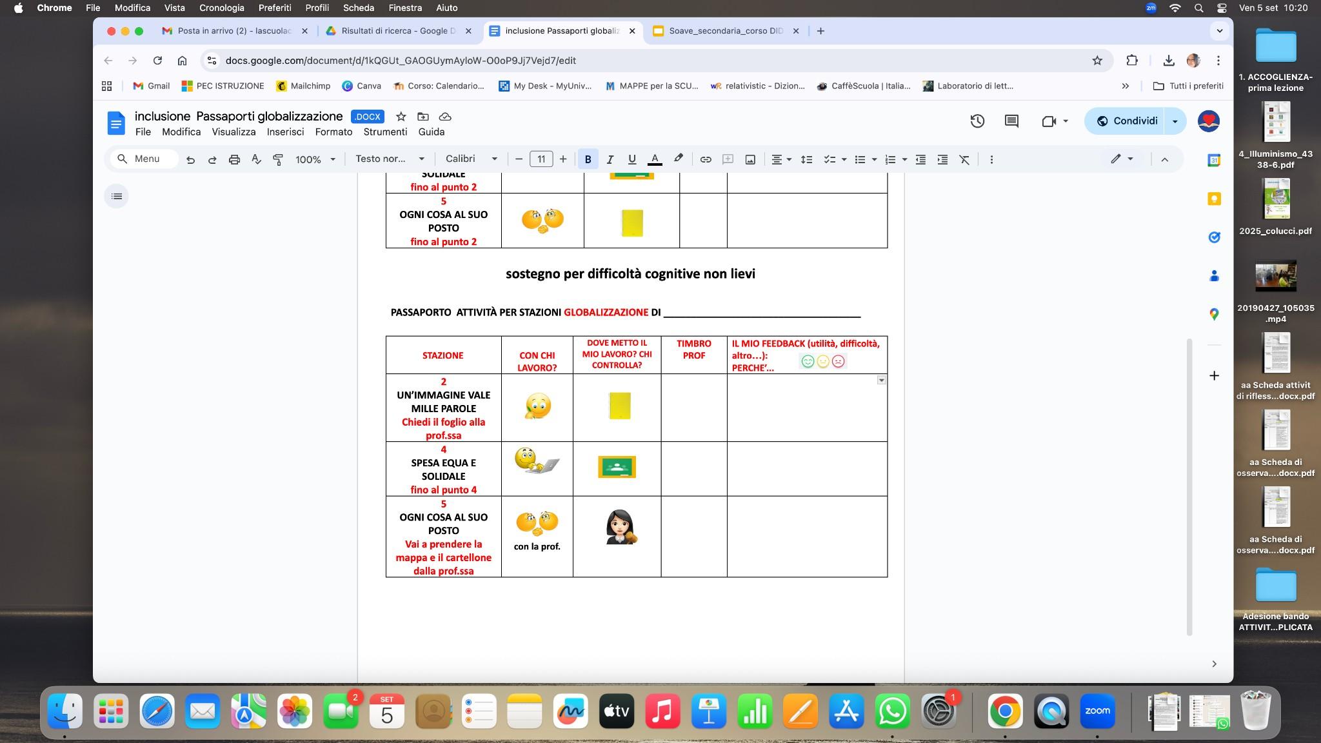Toggle underline formatting button
The width and height of the screenshot is (1321, 743).
632,159
